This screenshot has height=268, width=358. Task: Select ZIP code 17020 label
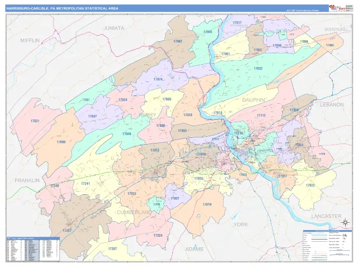coord(188,115)
